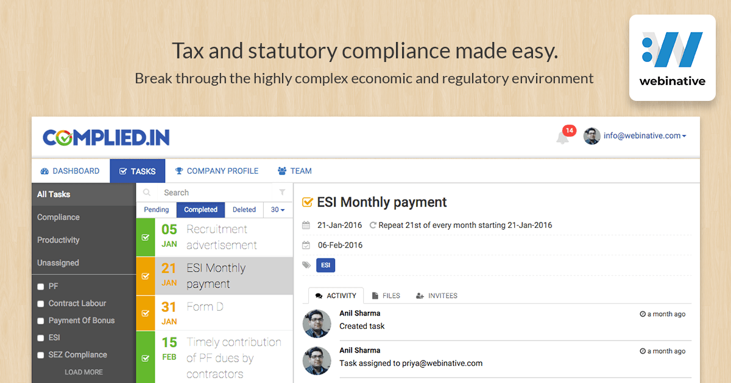Click the blue ESI tag swatch

(325, 265)
